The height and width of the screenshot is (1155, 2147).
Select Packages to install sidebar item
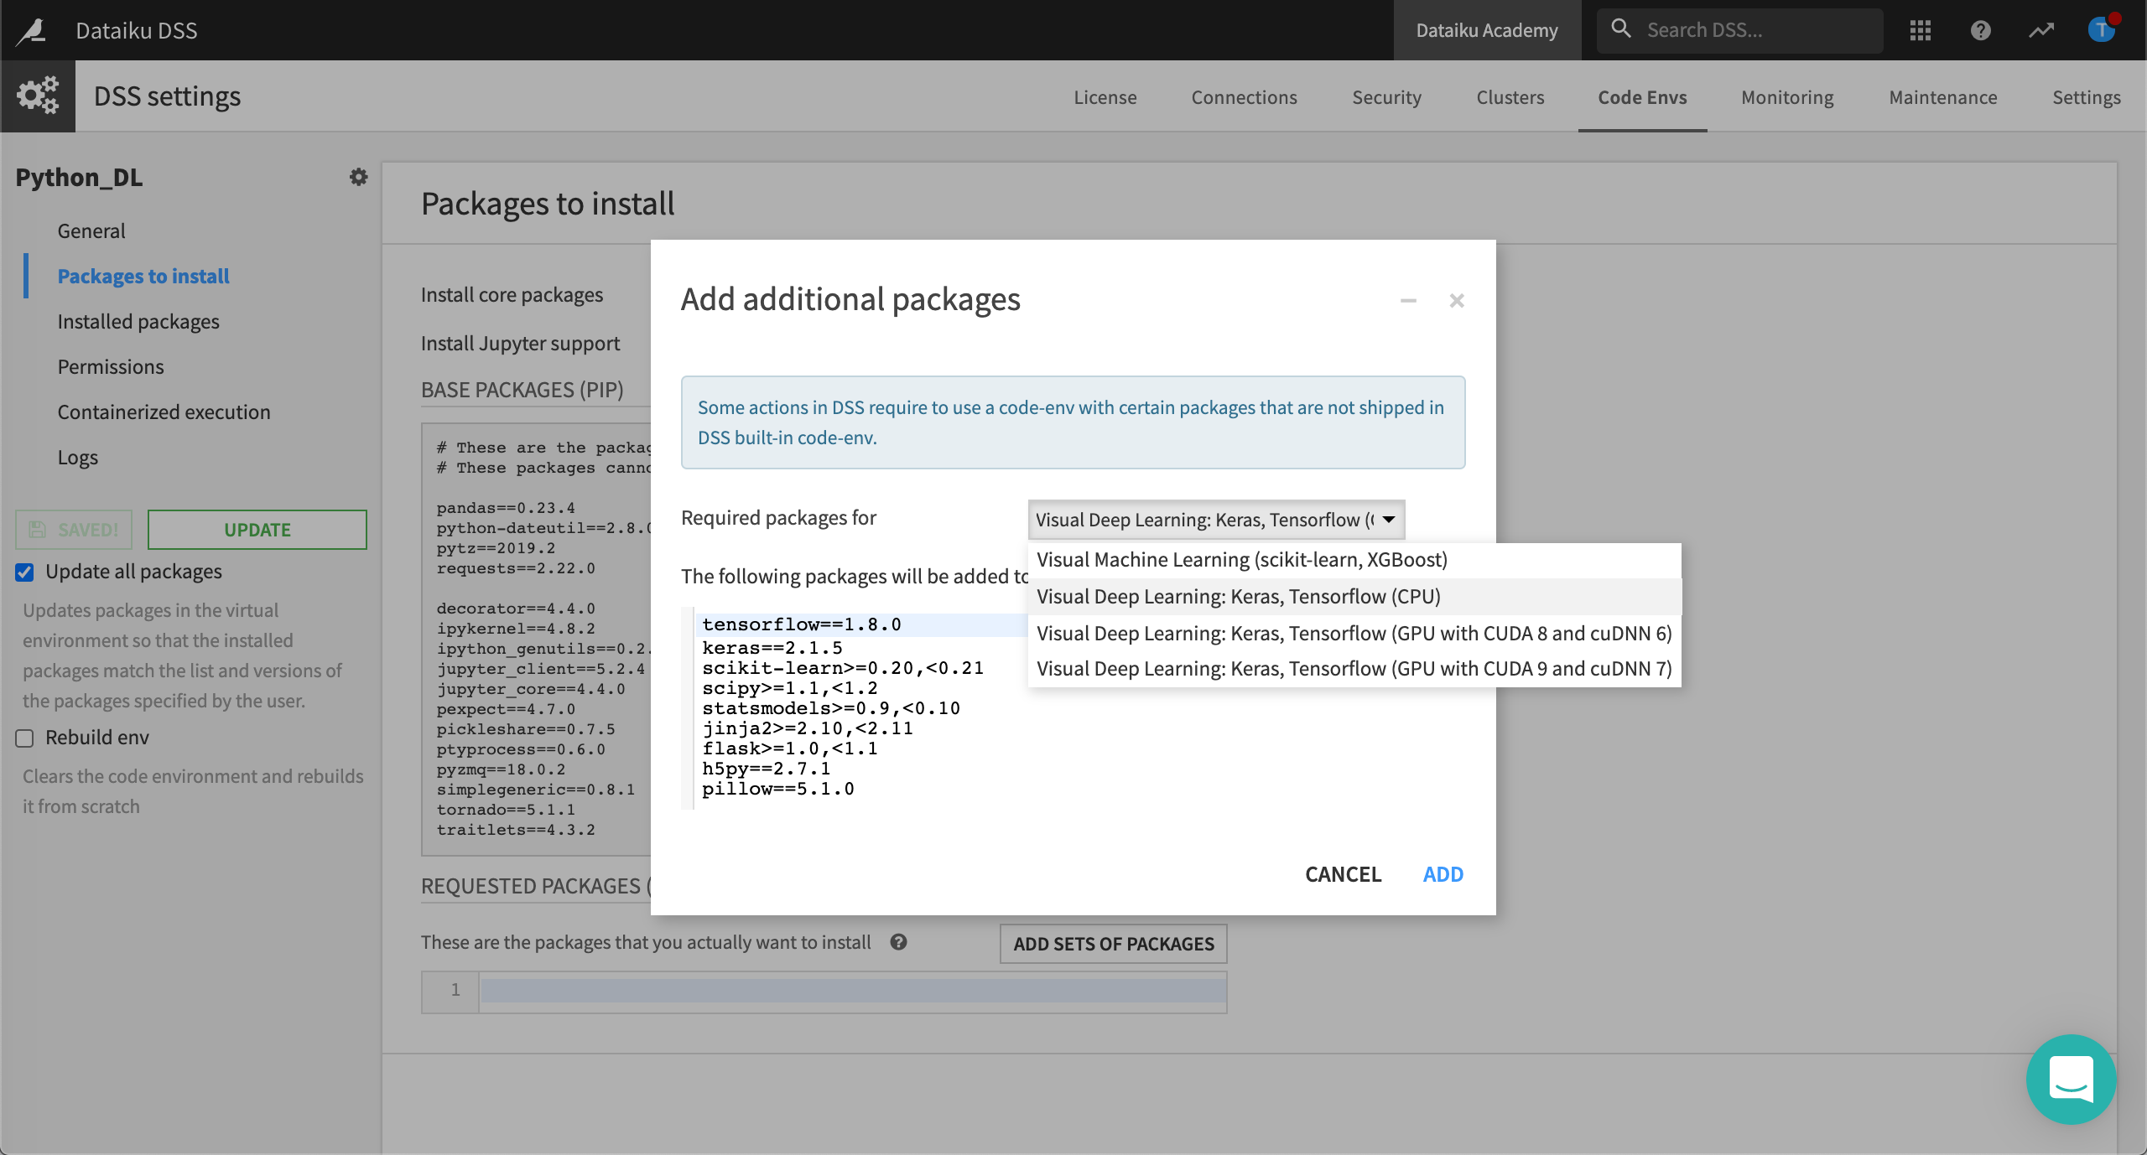click(143, 276)
